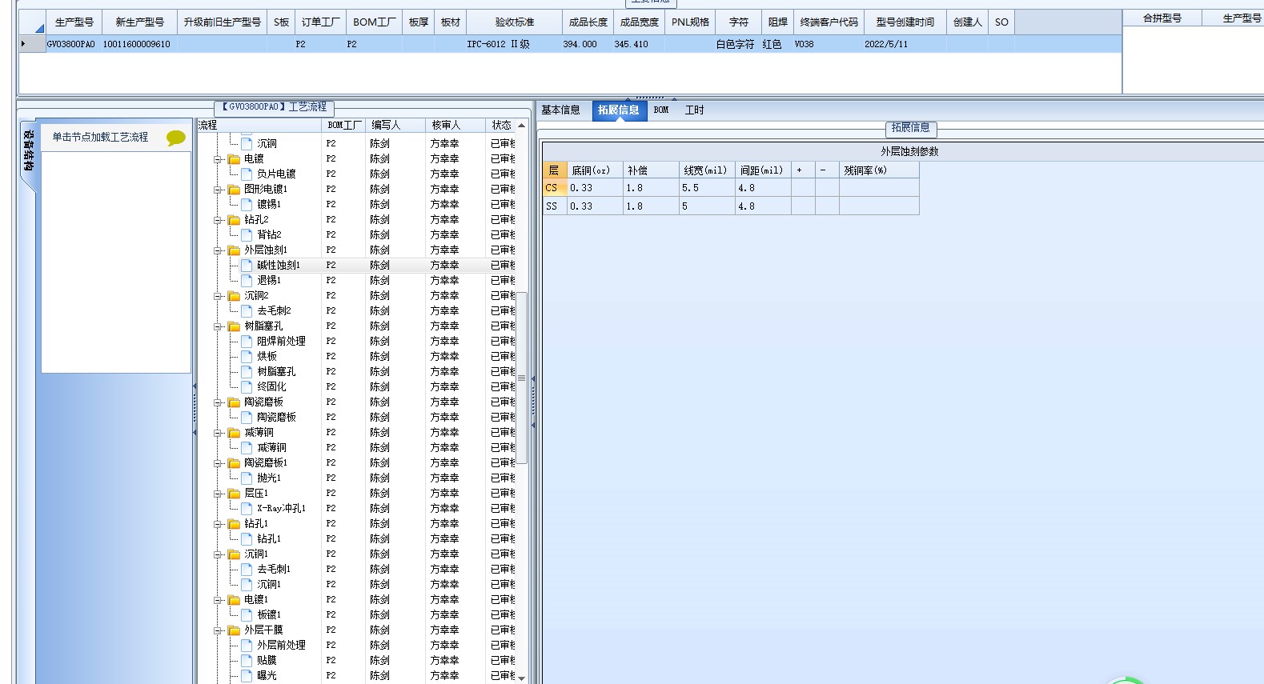Click 线宽 value 5.5 in CS row
1264x684 pixels.
click(x=707, y=188)
